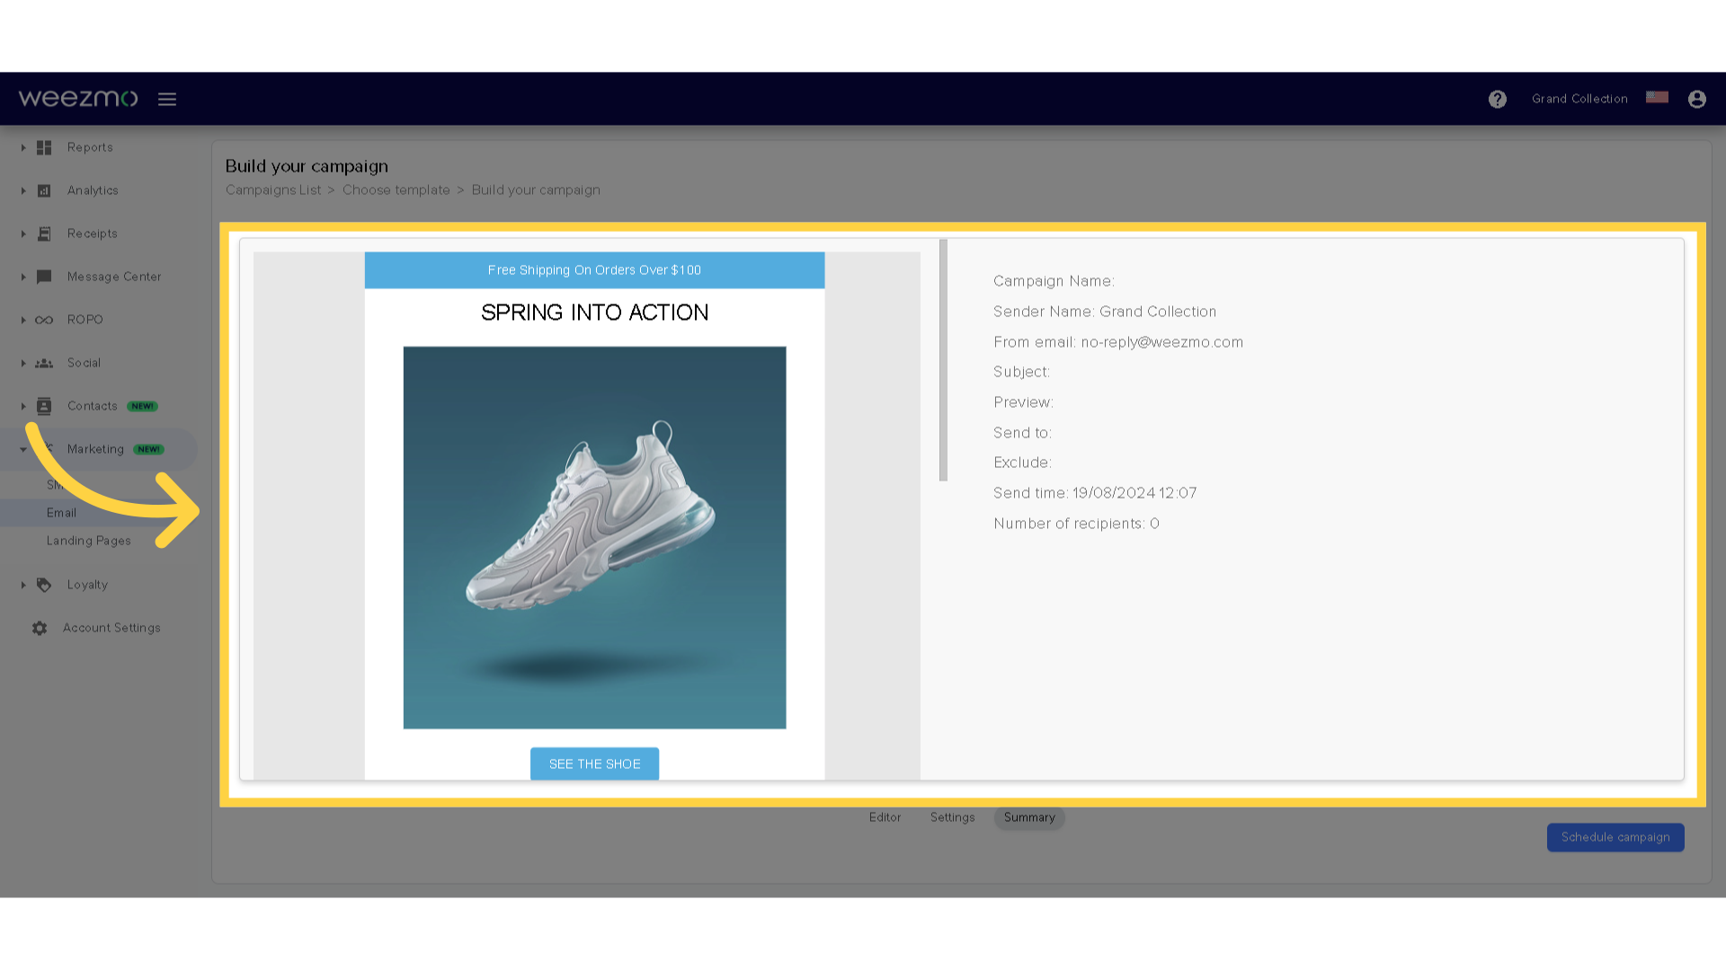Open the user account profile icon
Screen dimensions: 1726x970
click(x=1697, y=99)
